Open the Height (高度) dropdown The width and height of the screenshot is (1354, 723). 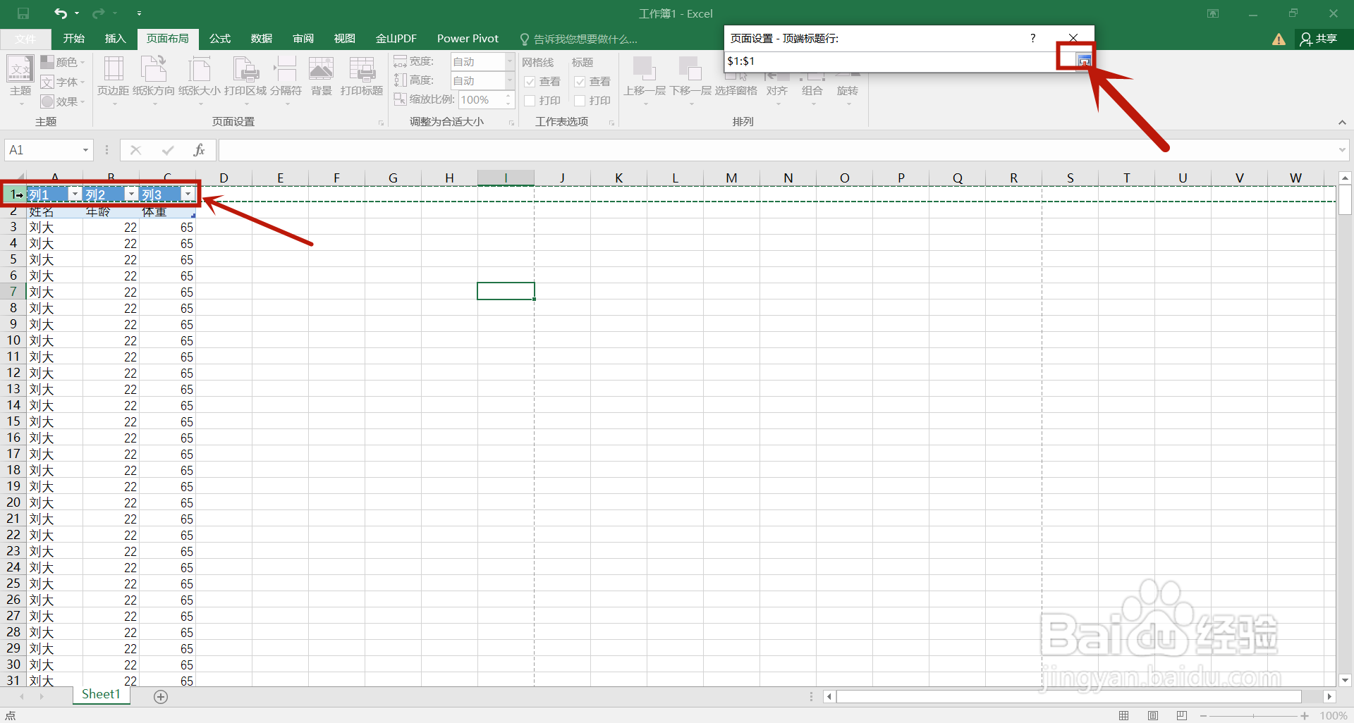pos(509,80)
